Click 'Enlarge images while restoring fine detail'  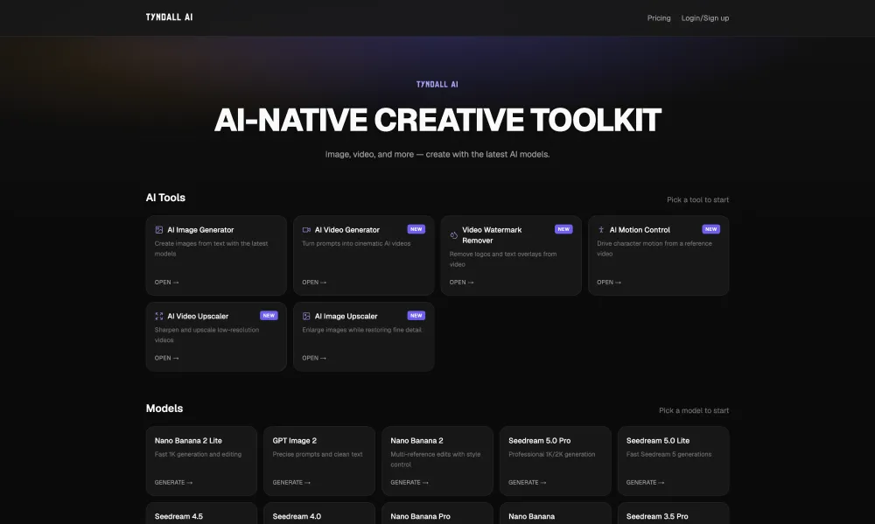[x=361, y=331]
